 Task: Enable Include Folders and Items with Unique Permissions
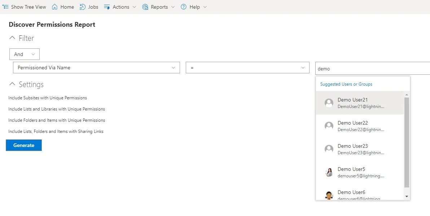(x=56, y=120)
